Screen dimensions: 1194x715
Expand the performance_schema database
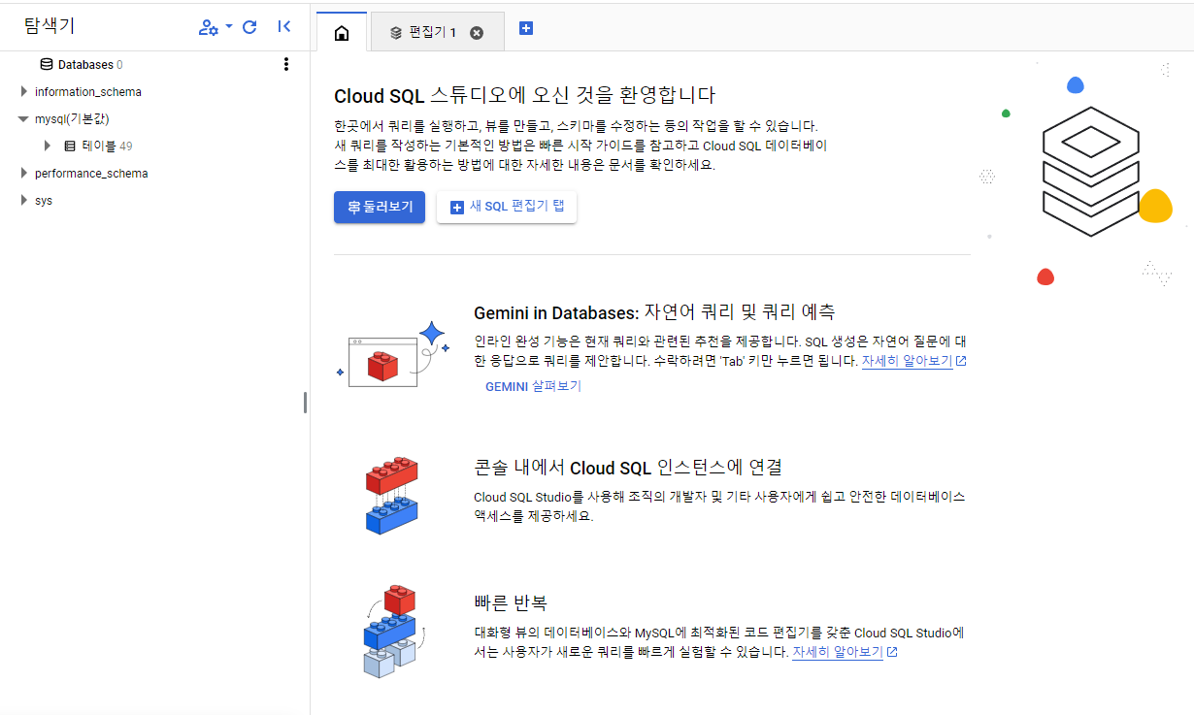tap(24, 174)
